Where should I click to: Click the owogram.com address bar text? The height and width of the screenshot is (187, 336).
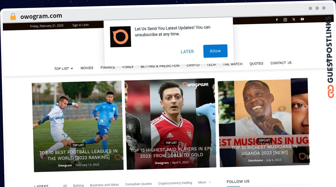(41, 16)
